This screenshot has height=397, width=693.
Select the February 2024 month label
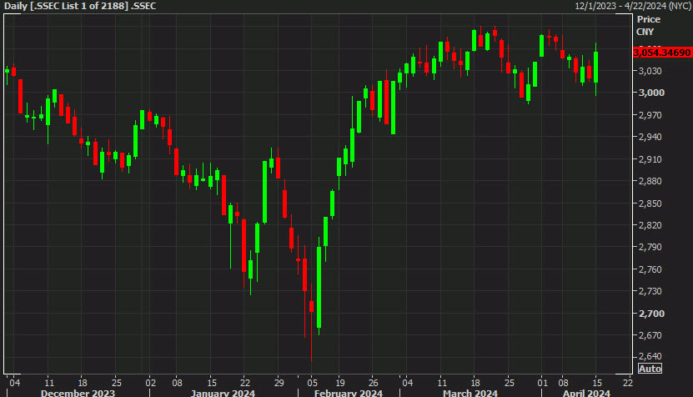[x=348, y=392]
